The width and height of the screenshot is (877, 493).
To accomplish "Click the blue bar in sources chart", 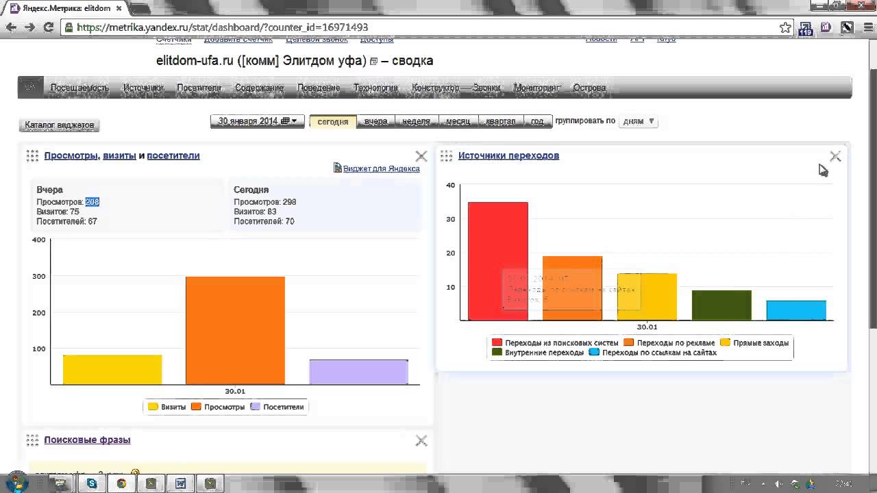I will (x=796, y=310).
